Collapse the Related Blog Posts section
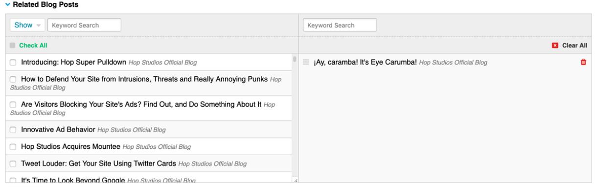595x187 pixels. [x=7, y=4]
